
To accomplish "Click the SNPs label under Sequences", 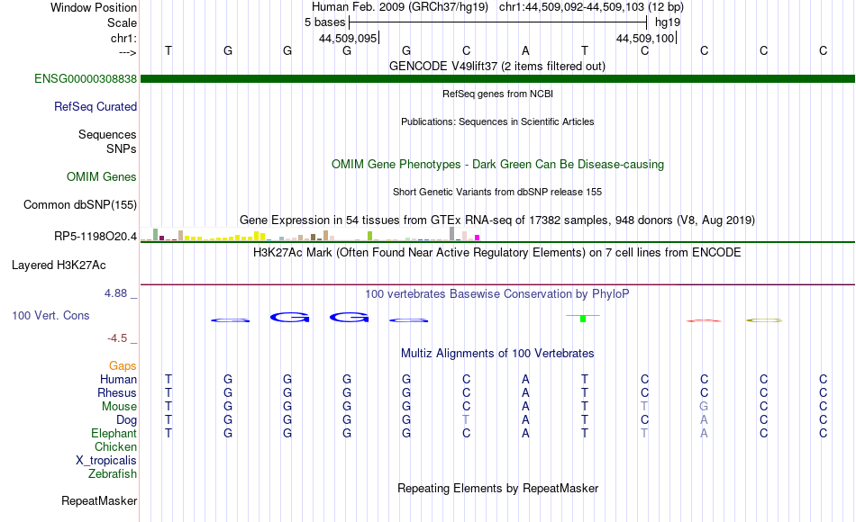I will 122,148.
